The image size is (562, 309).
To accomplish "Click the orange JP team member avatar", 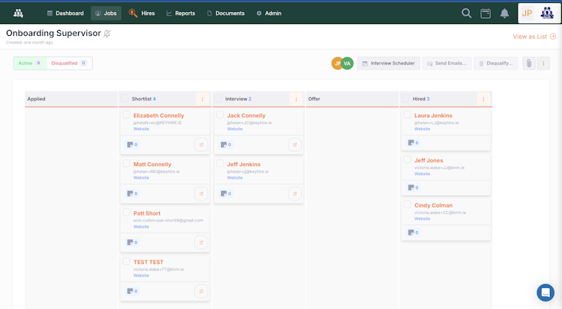I will [336, 64].
